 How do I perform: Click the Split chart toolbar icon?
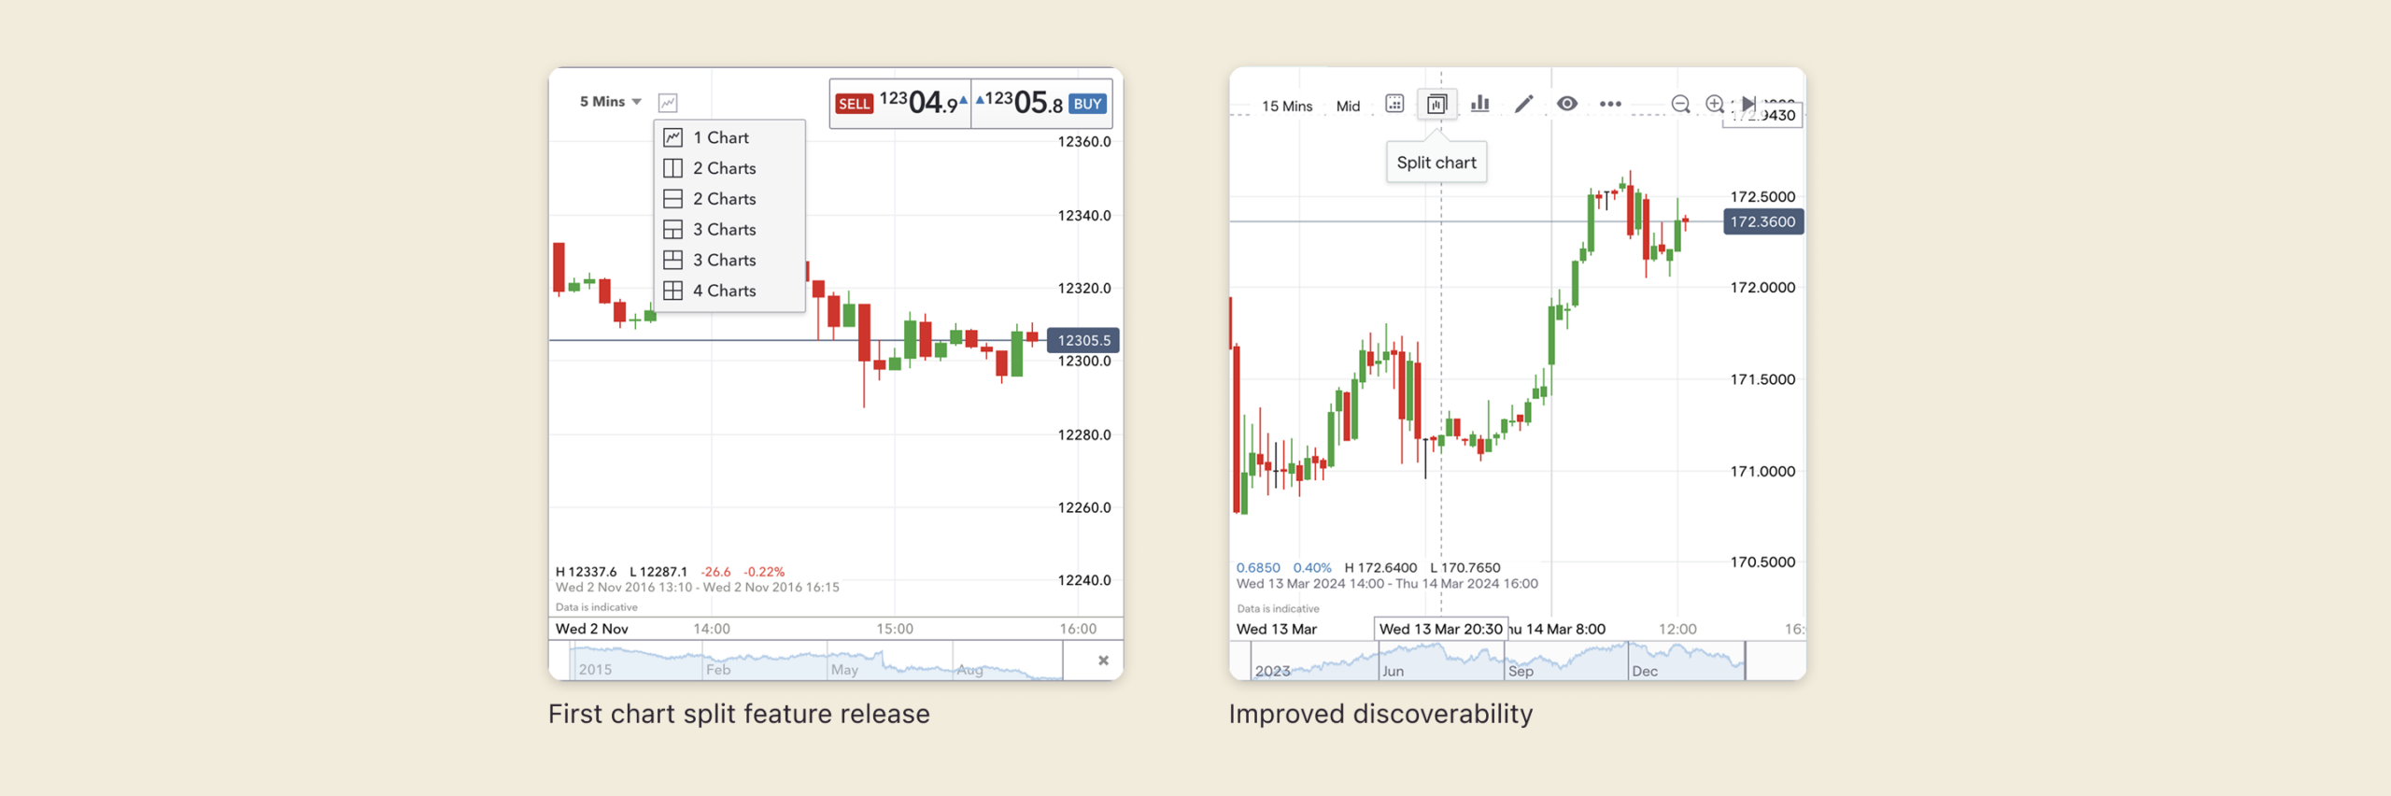click(x=1436, y=104)
